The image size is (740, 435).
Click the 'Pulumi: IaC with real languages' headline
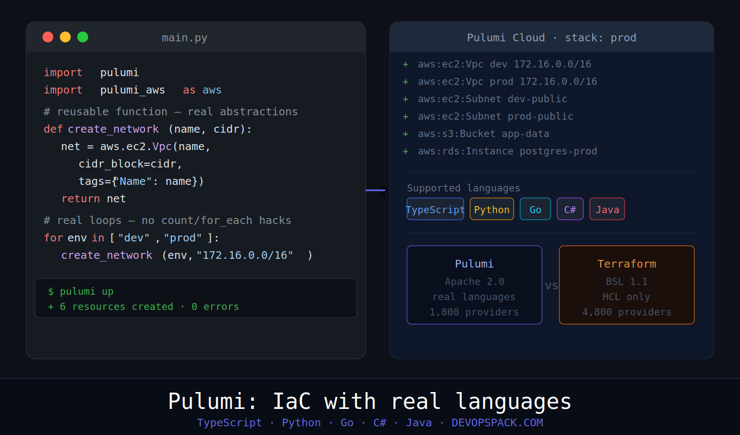(370, 401)
